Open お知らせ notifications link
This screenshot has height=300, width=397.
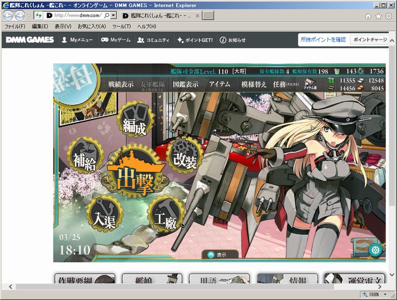(233, 40)
